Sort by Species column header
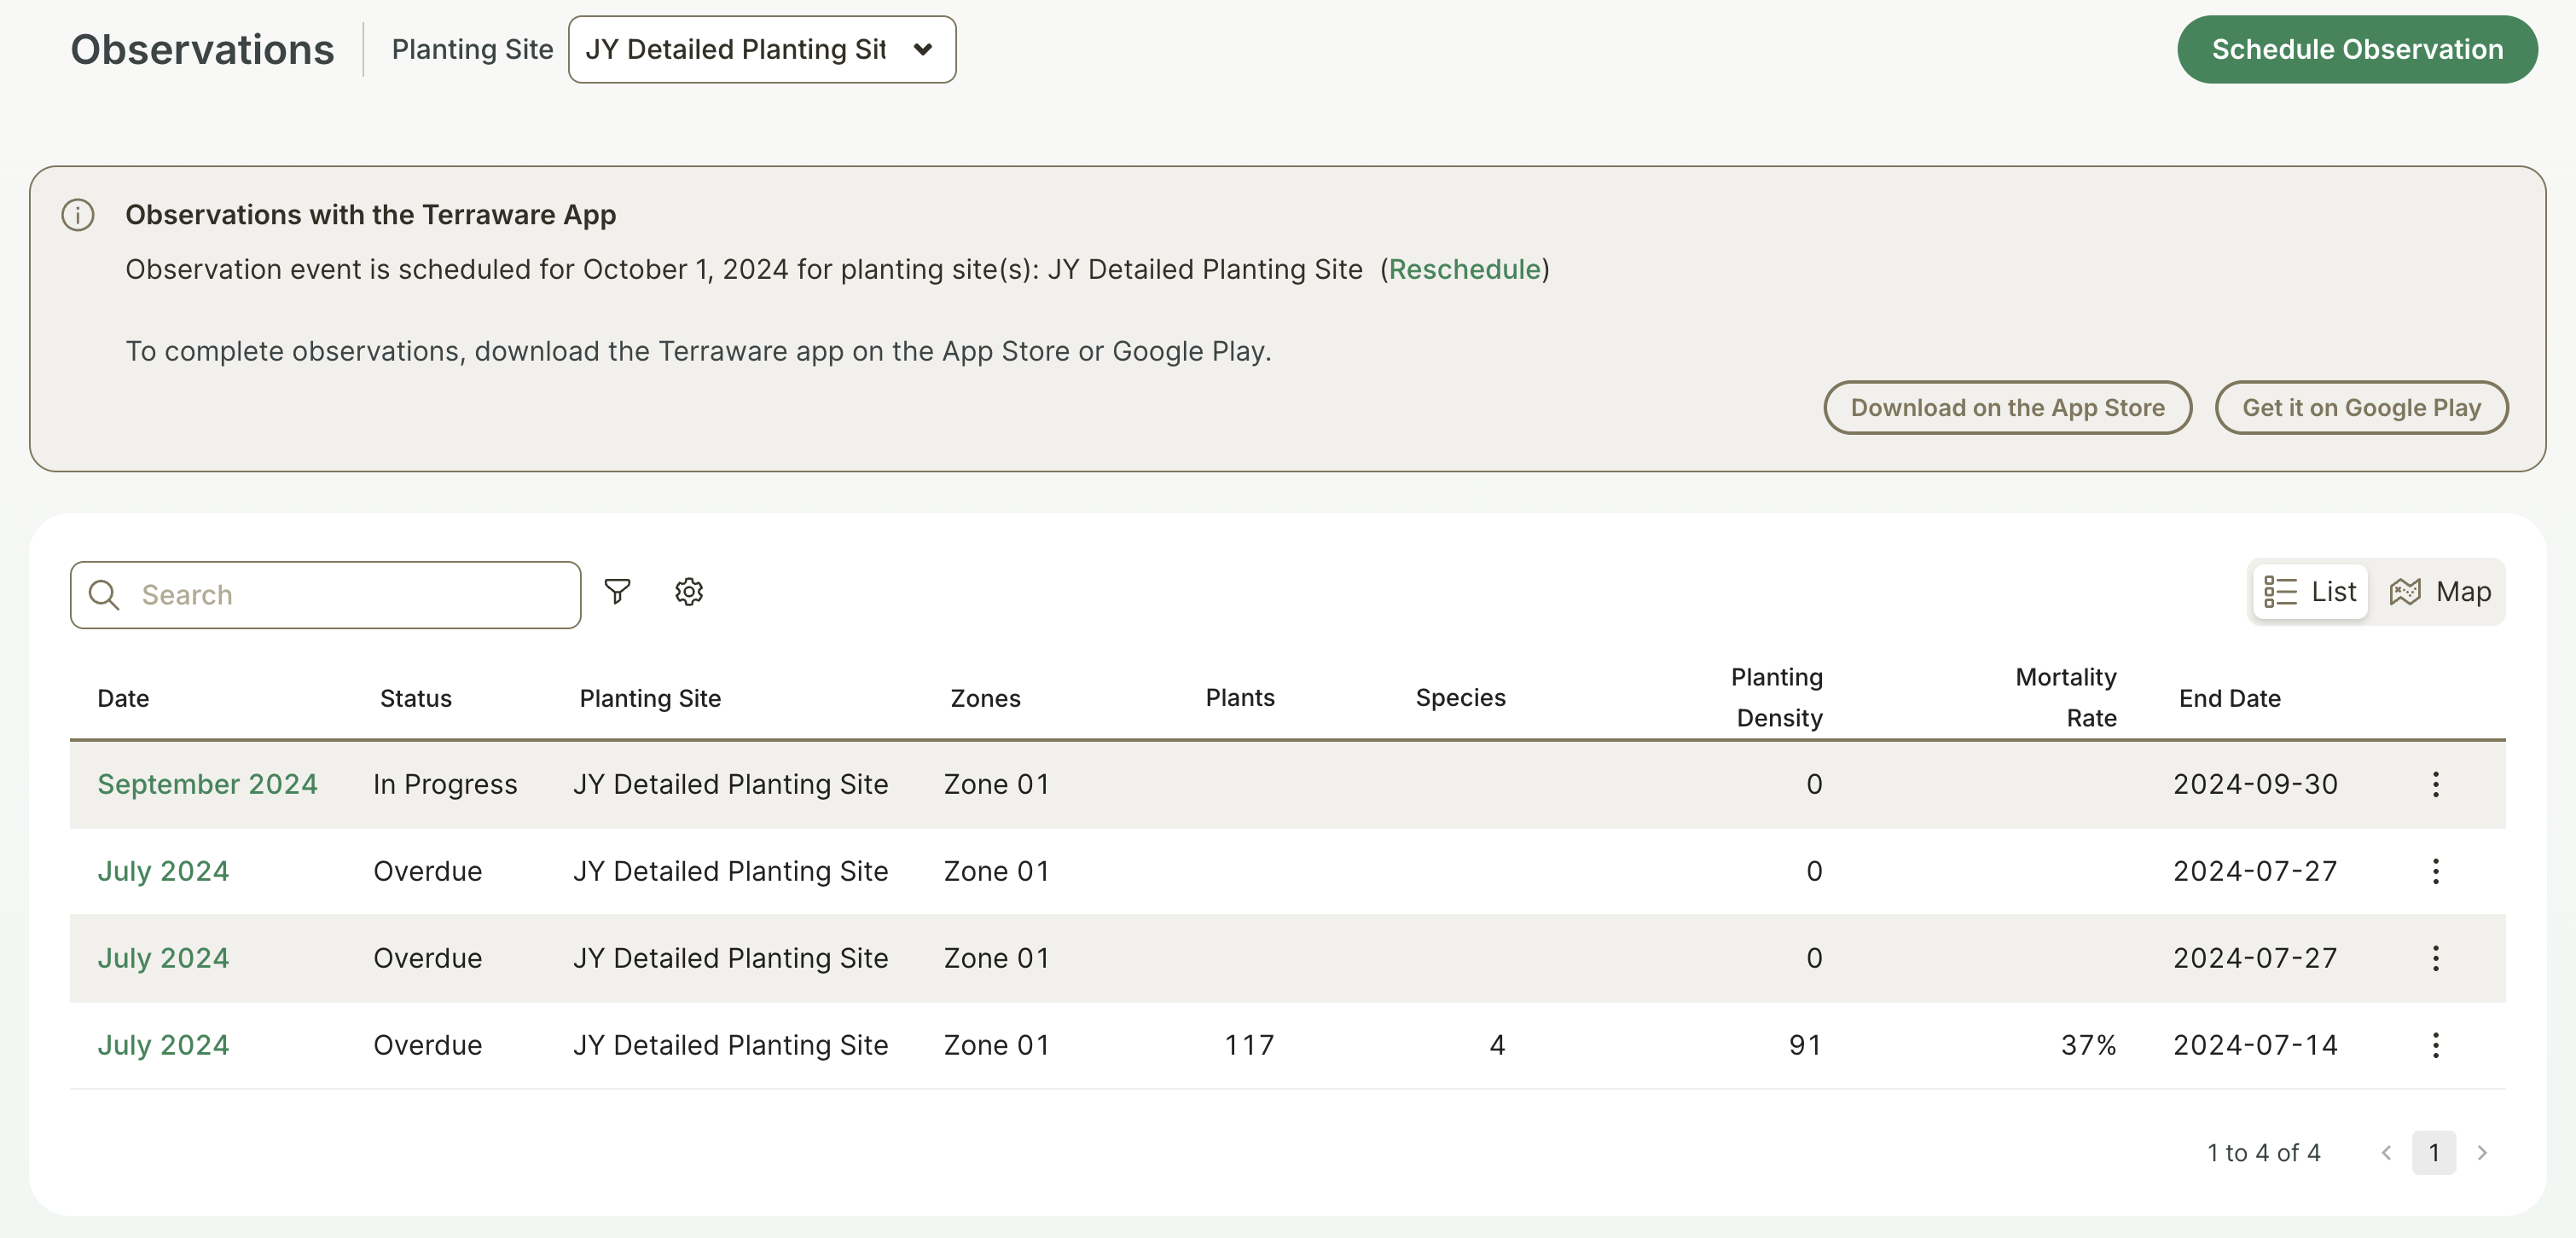This screenshot has height=1238, width=2576. (x=1460, y=697)
